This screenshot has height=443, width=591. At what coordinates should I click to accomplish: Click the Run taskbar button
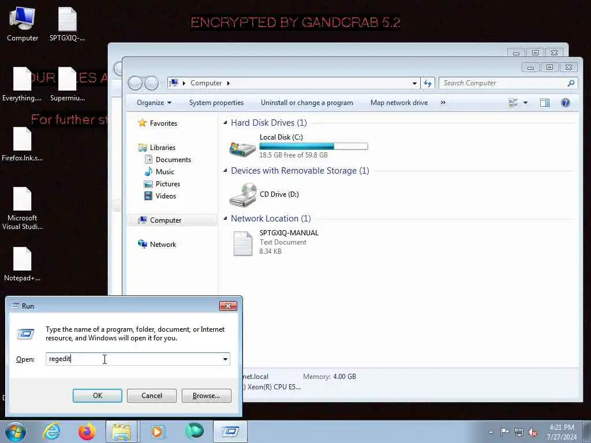click(230, 431)
